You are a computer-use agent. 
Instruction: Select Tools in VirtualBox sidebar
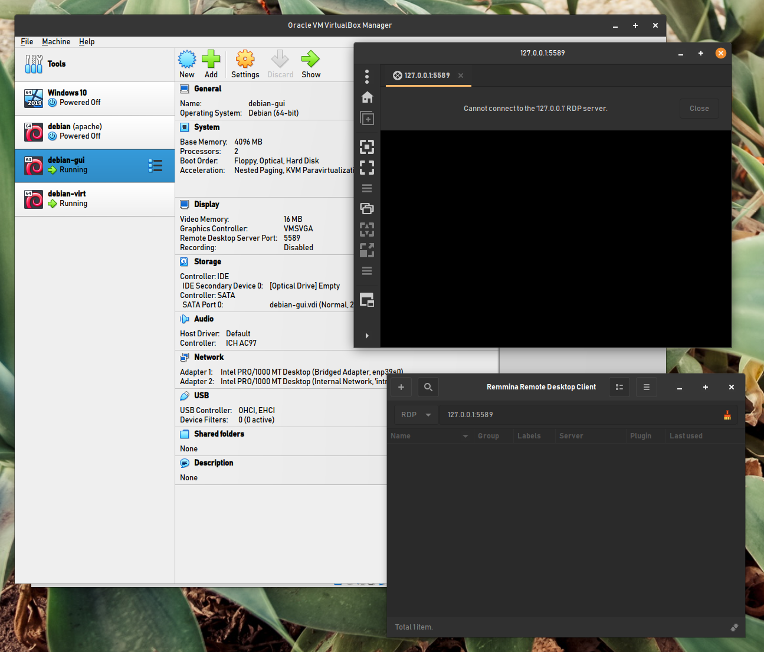(x=94, y=64)
